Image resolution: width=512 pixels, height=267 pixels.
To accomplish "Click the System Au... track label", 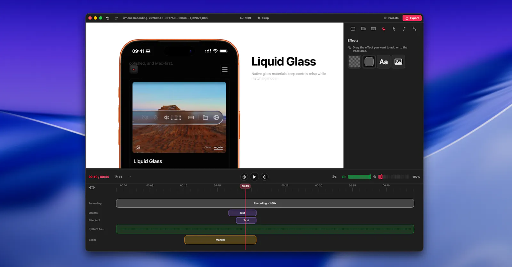I will [x=96, y=229].
